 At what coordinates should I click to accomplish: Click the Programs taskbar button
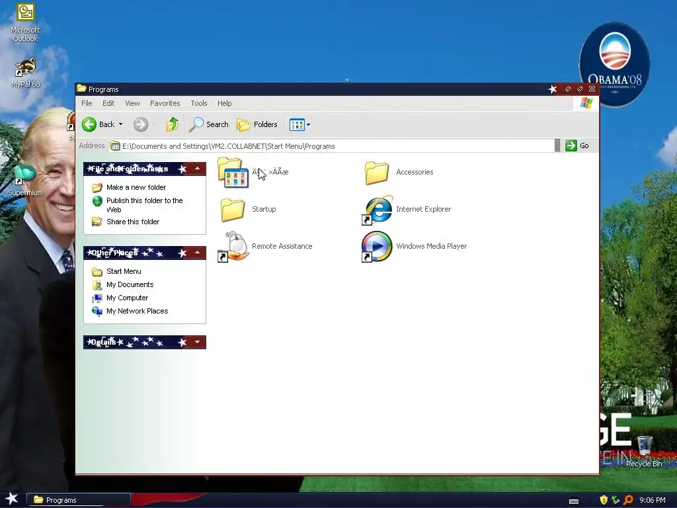coord(79,500)
